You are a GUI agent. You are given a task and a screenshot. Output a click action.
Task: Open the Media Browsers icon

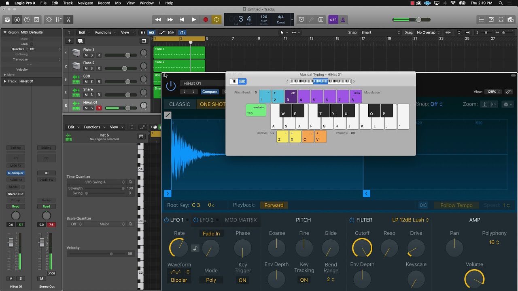(x=511, y=19)
